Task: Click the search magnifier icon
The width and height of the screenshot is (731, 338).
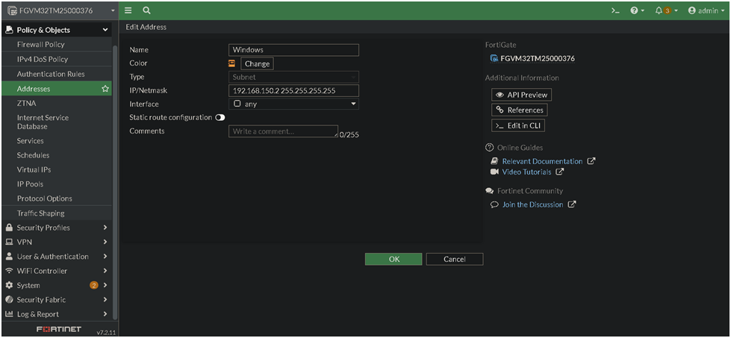Action: (x=146, y=10)
